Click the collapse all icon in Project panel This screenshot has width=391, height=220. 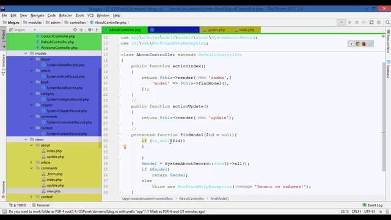81,30
